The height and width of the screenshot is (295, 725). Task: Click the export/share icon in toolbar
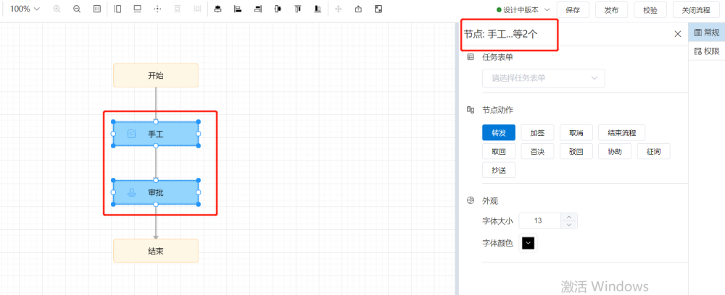click(x=358, y=9)
